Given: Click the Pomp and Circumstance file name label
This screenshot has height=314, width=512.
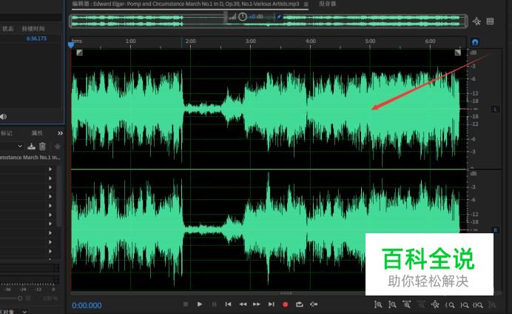Looking at the screenshot, I should (30, 157).
